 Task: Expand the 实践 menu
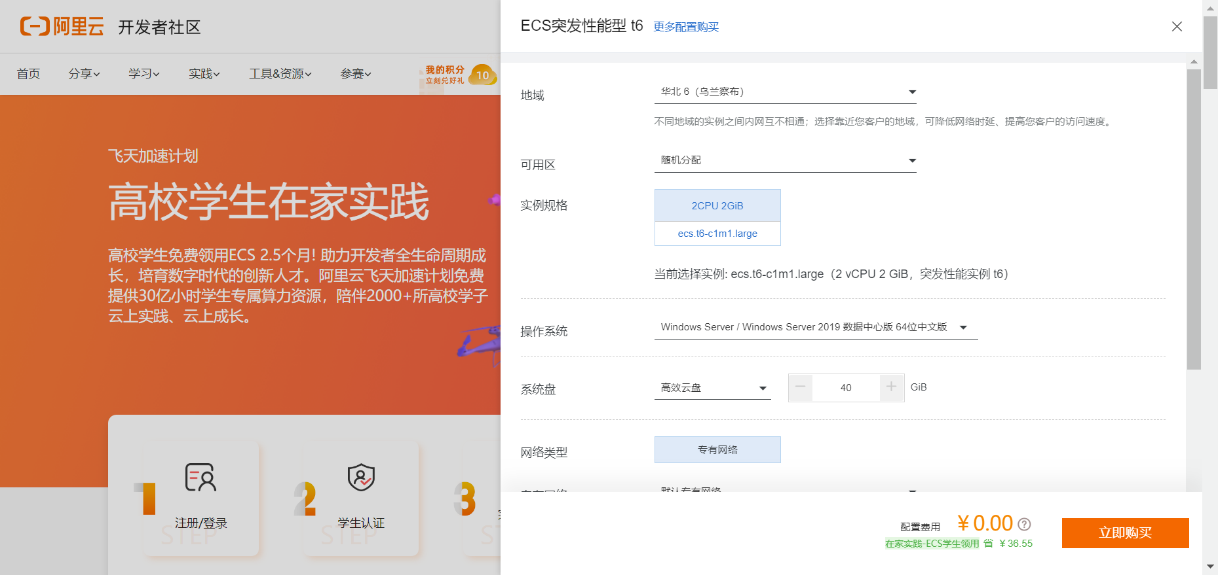(x=204, y=74)
